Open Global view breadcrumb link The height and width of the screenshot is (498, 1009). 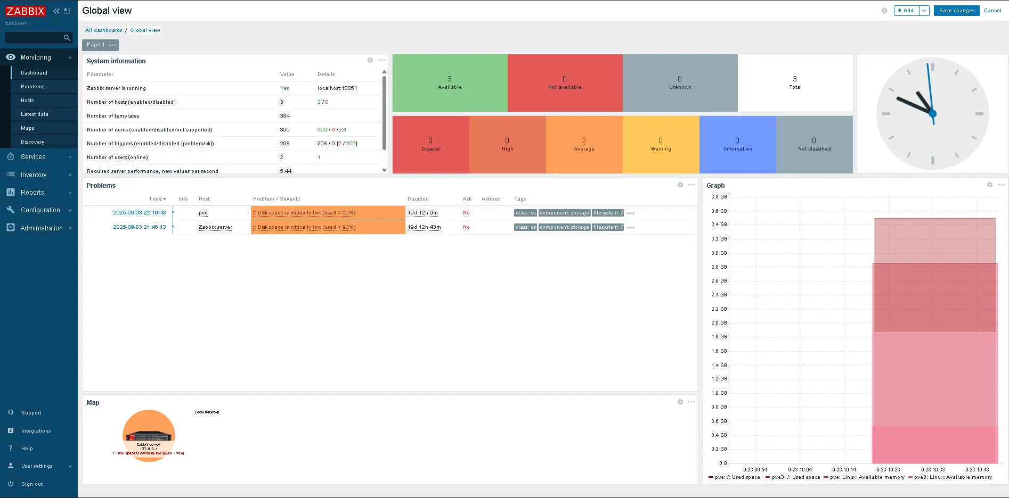(145, 30)
